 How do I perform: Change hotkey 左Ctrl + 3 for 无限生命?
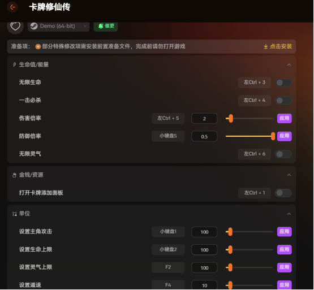(x=255, y=83)
